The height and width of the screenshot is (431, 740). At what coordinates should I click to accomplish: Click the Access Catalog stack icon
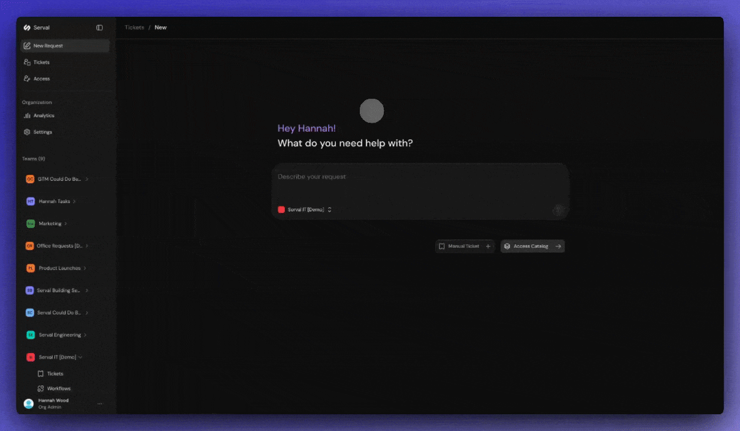click(x=507, y=246)
